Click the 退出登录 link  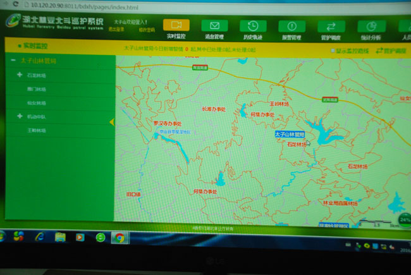tap(117, 29)
